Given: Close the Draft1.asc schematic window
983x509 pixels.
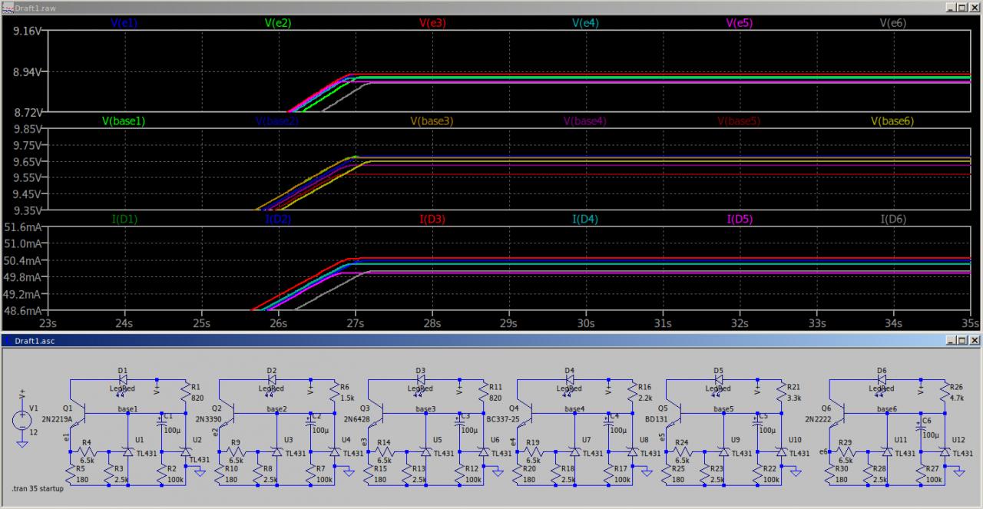Looking at the screenshot, I should [974, 340].
